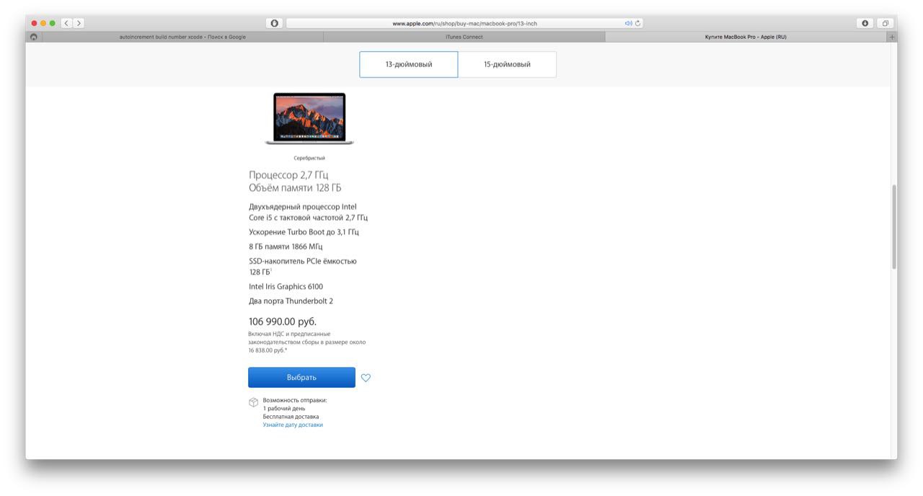This screenshot has height=496, width=923.
Task: Click the page vertical scrollbar thumb
Action: pyautogui.click(x=894, y=227)
